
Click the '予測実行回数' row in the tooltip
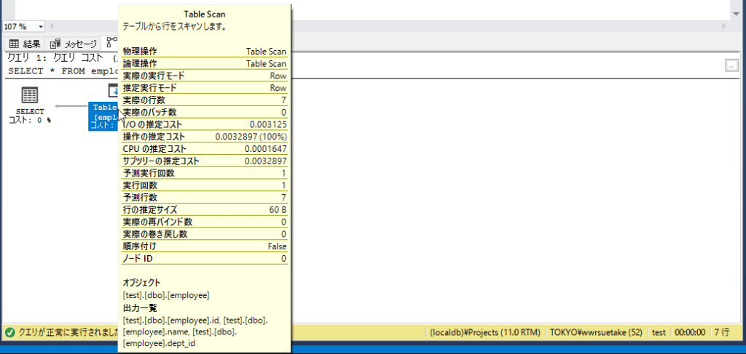(205, 173)
